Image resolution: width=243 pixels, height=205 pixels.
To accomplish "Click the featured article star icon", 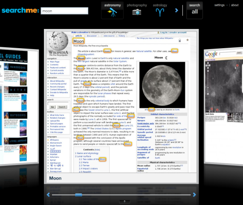I will pyautogui.click(x=187, y=40).
